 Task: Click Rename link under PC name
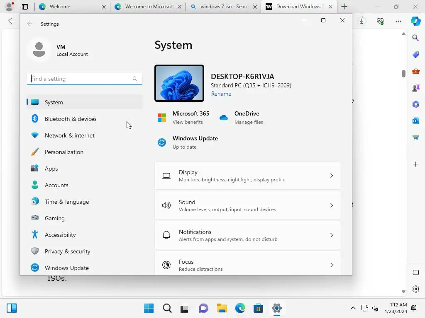coord(221,94)
